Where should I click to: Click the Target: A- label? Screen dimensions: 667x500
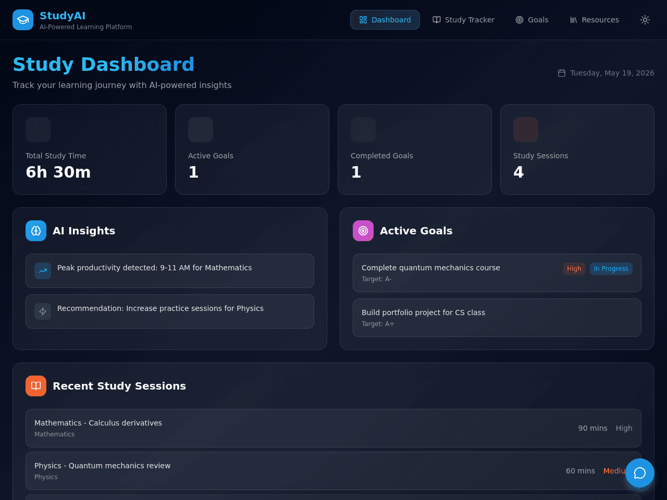point(377,279)
